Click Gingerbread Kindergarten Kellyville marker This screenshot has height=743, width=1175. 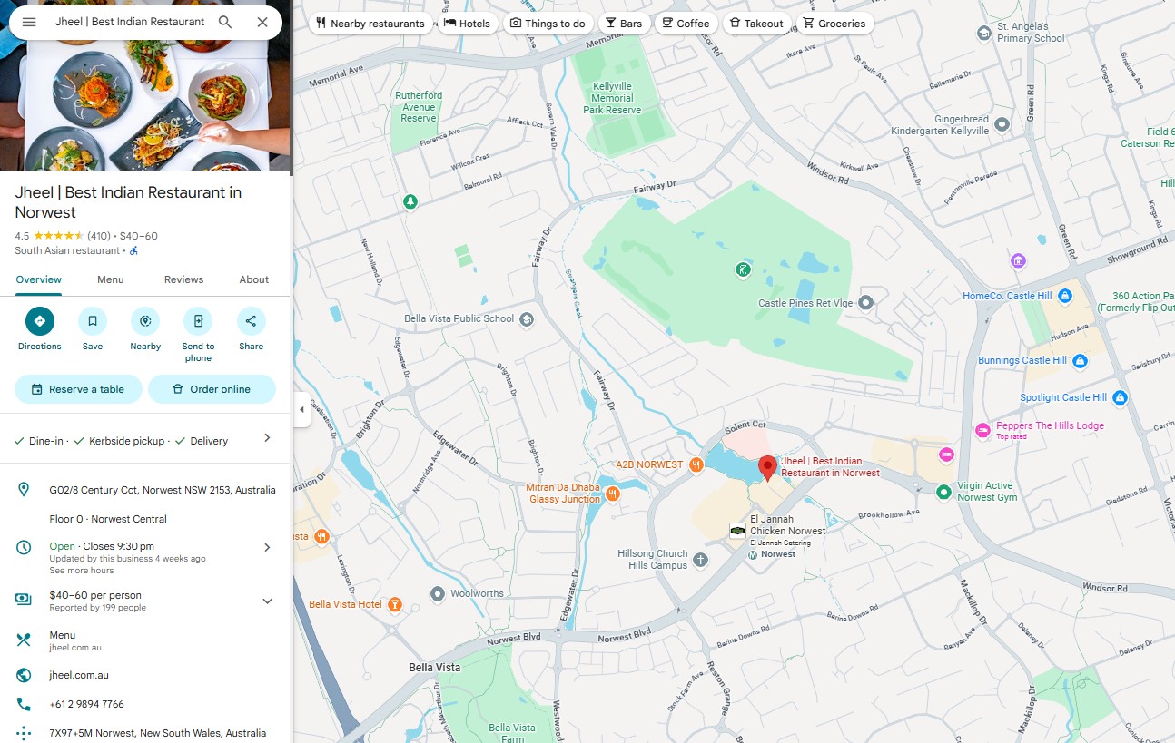click(x=1002, y=124)
